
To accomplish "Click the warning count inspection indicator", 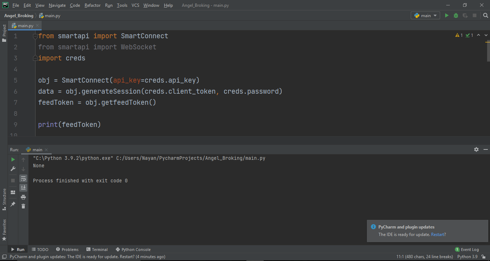I will (459, 35).
